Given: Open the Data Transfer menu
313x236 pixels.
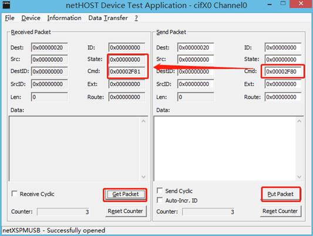Looking at the screenshot, I should pyautogui.click(x=108, y=18).
